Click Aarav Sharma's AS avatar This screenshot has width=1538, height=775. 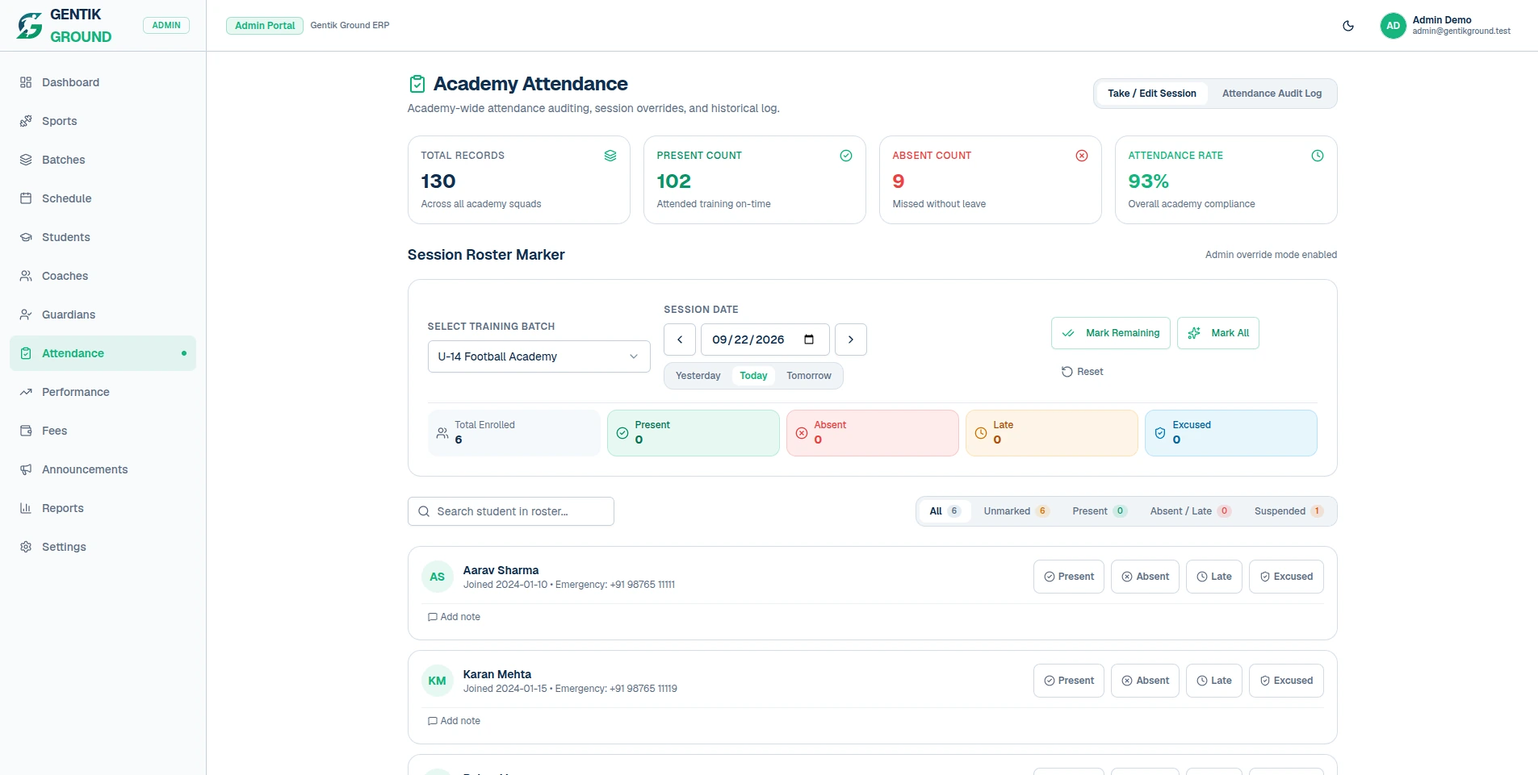(x=437, y=577)
